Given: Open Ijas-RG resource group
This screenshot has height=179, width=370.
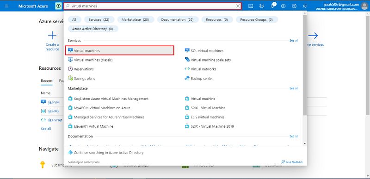Looking at the screenshot, I should tap(53, 111).
